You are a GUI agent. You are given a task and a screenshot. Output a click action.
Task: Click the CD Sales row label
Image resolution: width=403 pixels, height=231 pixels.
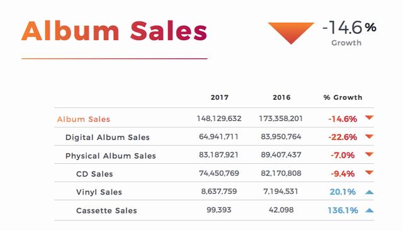[x=94, y=174]
